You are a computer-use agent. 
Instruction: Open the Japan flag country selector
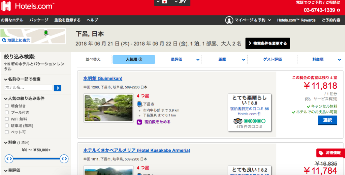[162, 2]
